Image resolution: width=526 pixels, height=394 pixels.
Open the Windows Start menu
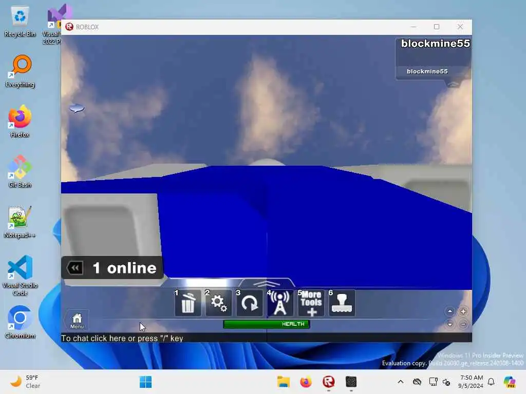click(x=145, y=382)
